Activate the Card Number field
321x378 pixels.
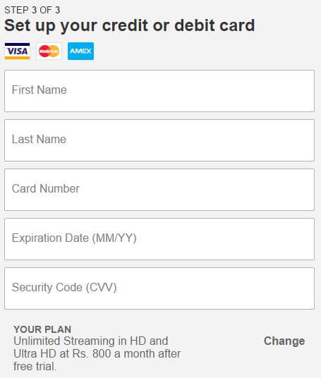[x=159, y=190]
